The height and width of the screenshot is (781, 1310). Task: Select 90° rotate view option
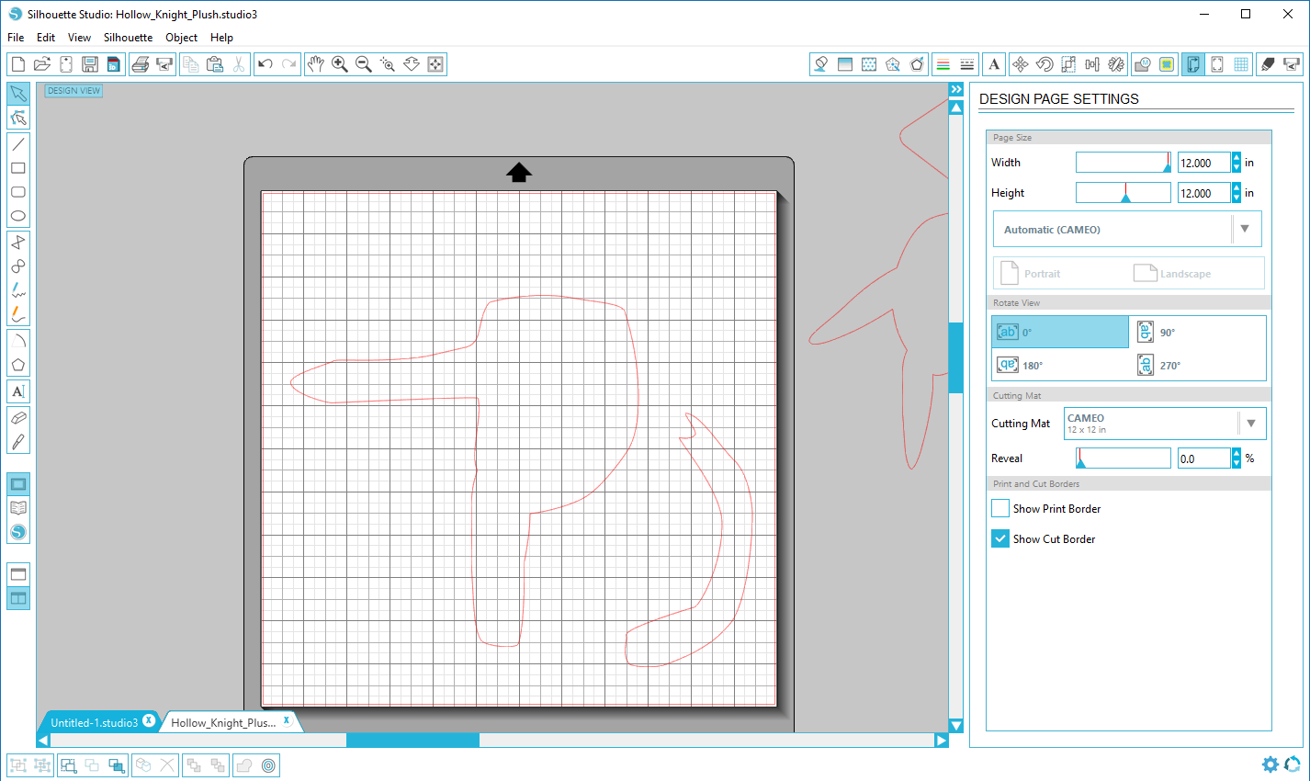pyautogui.click(x=1198, y=332)
